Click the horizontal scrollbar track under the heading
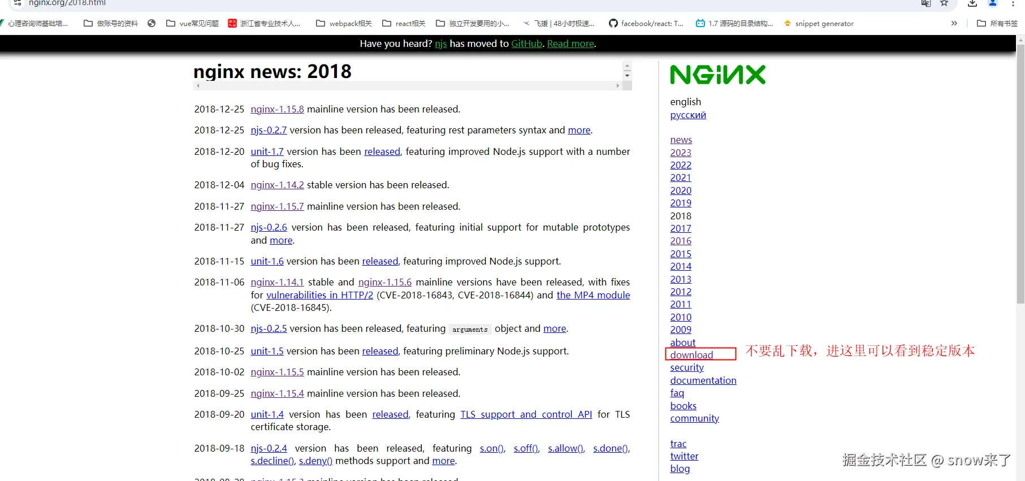Screen dimensions: 1025x481 click(408, 86)
